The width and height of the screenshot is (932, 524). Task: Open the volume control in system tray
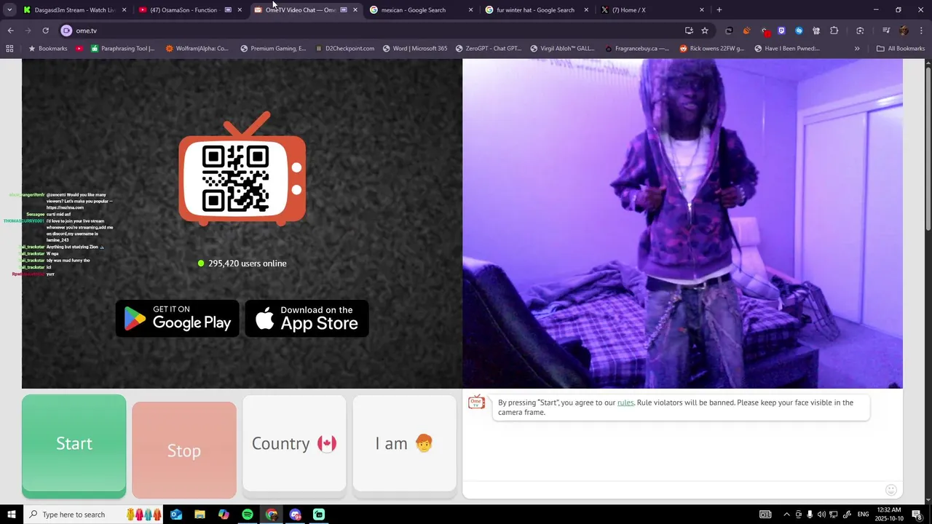click(x=821, y=515)
